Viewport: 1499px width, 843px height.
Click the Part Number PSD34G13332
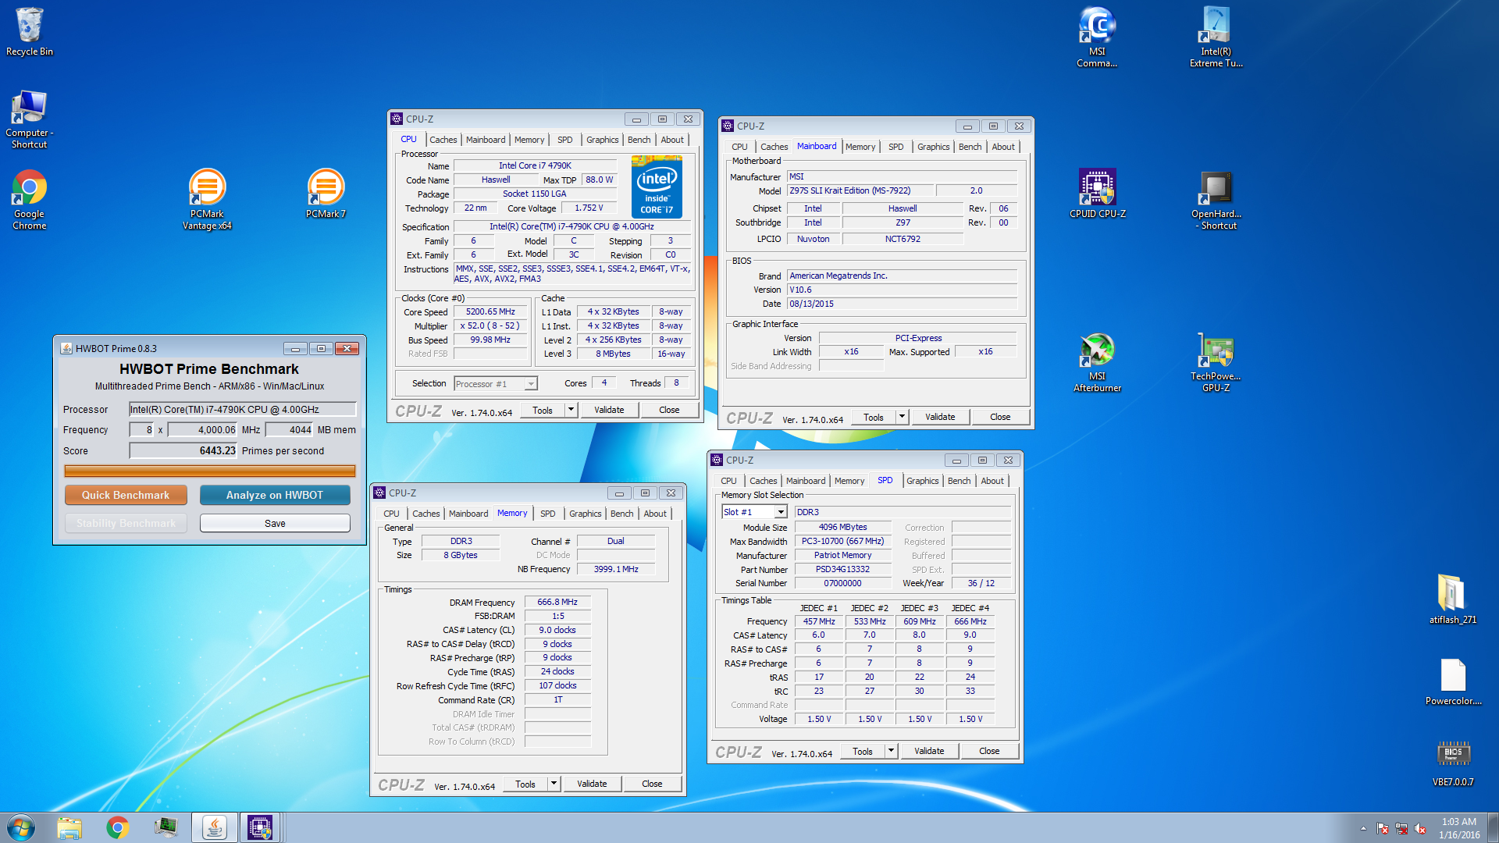click(x=842, y=570)
